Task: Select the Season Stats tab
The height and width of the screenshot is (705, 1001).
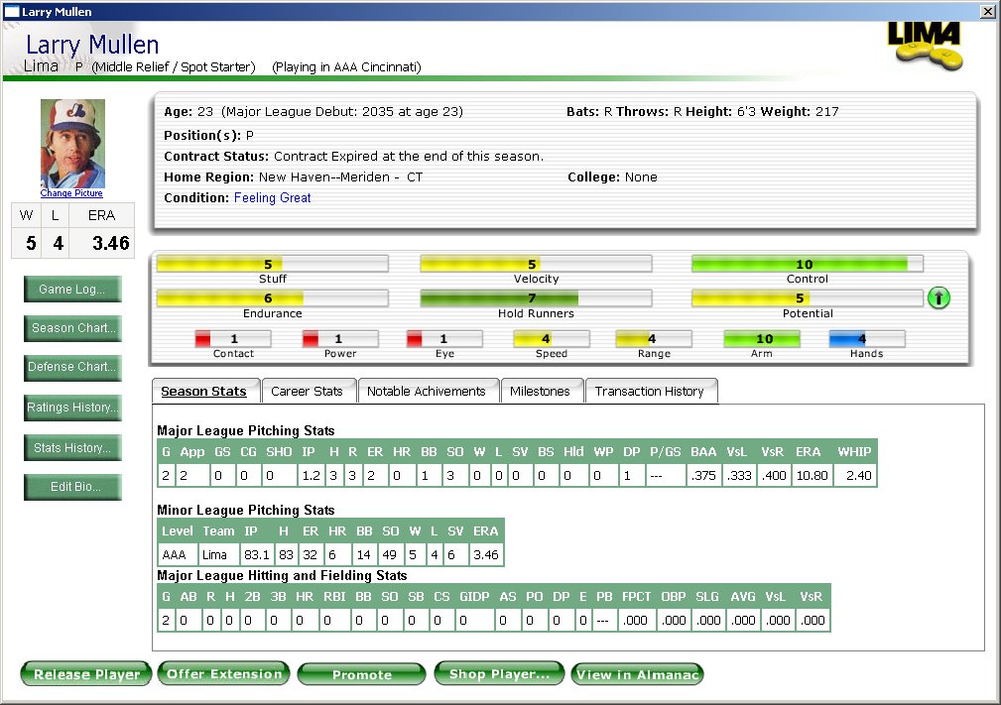Action: [x=205, y=391]
